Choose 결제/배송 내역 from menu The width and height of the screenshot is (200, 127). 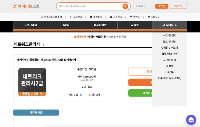[170, 54]
